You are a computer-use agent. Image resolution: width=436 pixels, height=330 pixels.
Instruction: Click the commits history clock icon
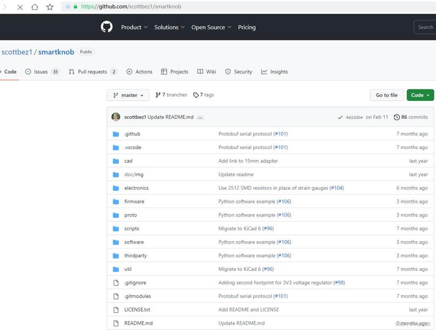397,117
